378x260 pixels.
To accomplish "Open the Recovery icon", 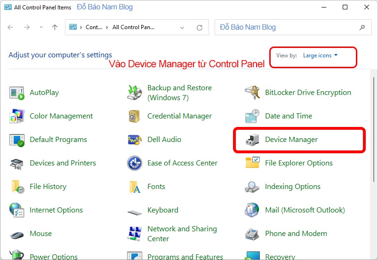I will 252,255.
